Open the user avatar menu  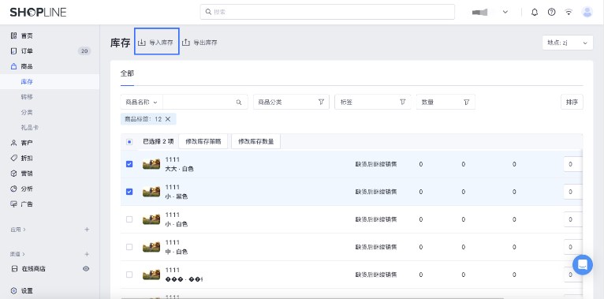(587, 12)
